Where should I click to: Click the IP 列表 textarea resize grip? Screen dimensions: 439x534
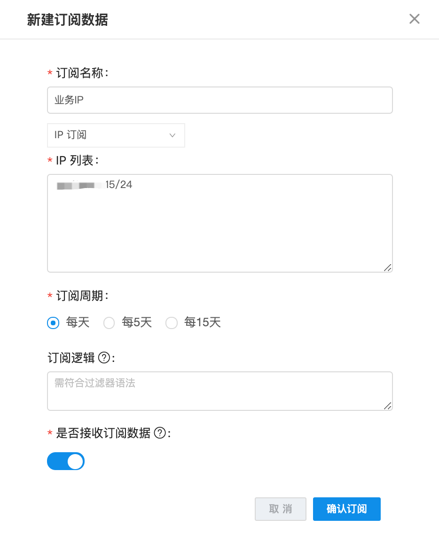387,267
